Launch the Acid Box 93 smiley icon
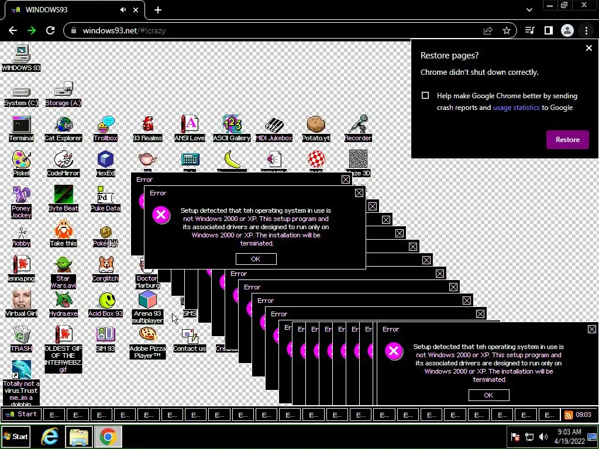Screen dimensions: 599x449 (105, 305)
